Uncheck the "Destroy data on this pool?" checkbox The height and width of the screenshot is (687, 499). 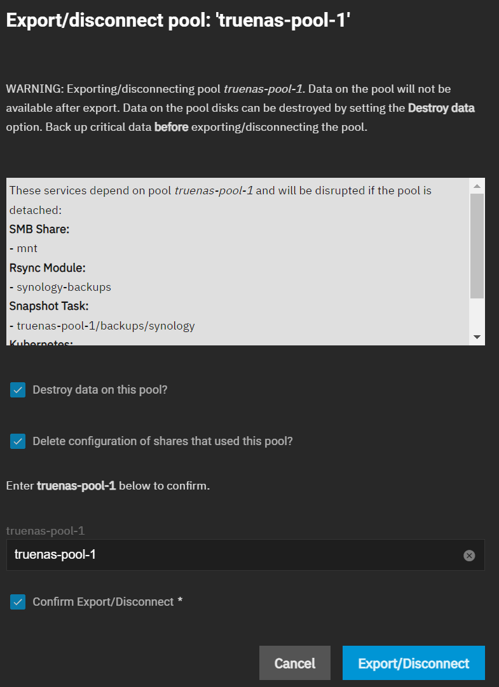pyautogui.click(x=18, y=390)
